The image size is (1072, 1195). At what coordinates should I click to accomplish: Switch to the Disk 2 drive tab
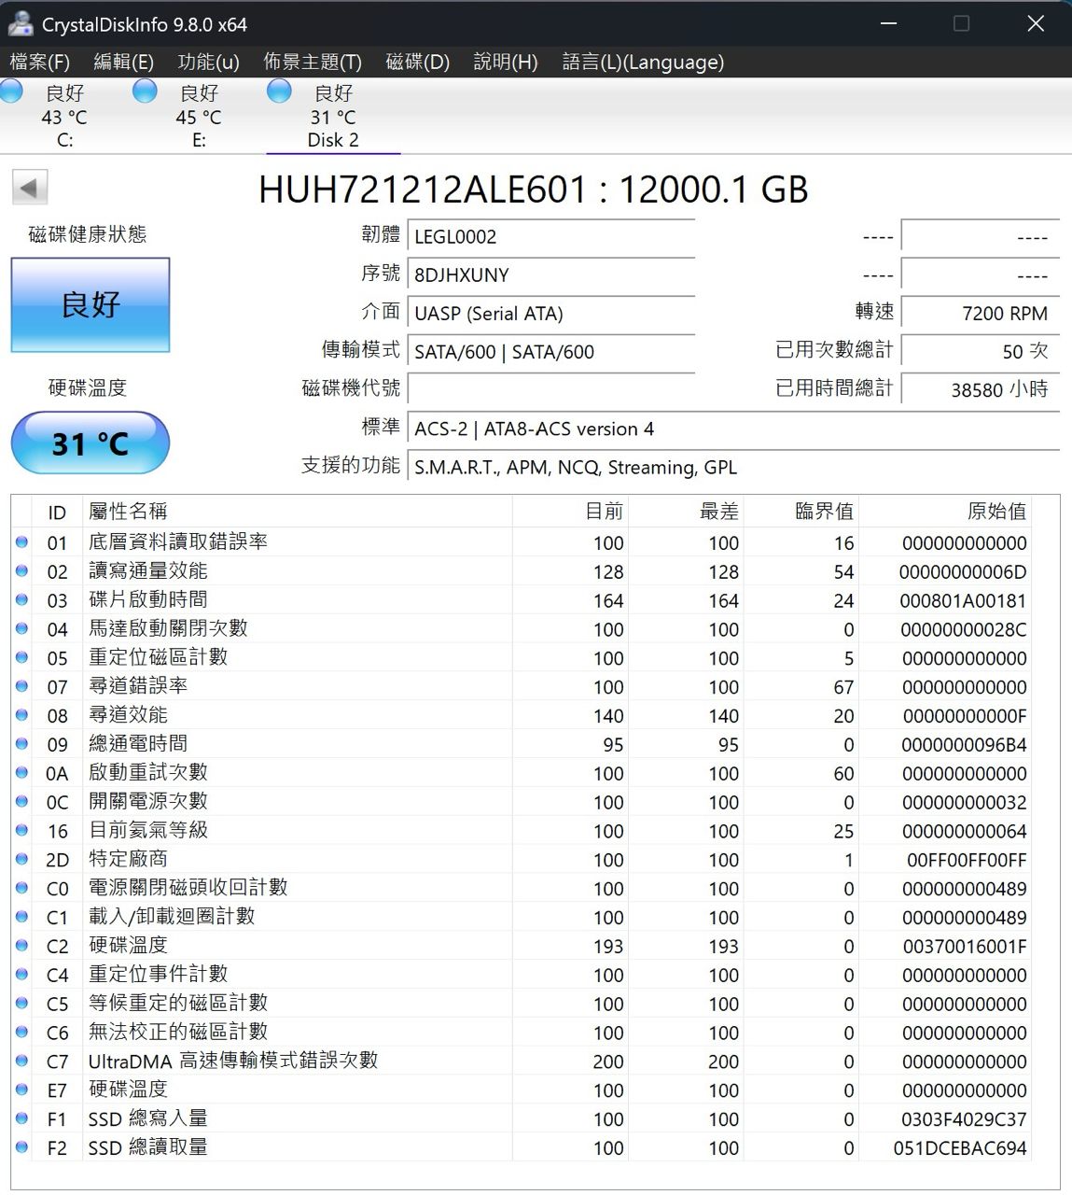click(x=333, y=117)
